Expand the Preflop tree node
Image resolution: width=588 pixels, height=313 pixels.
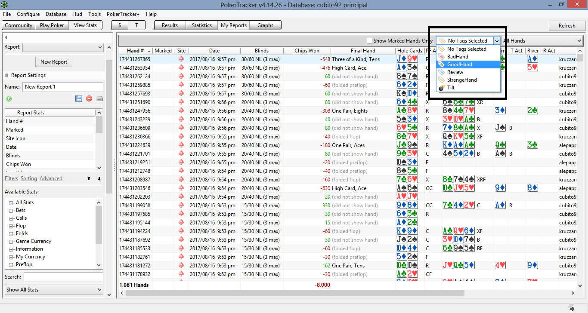(11, 264)
